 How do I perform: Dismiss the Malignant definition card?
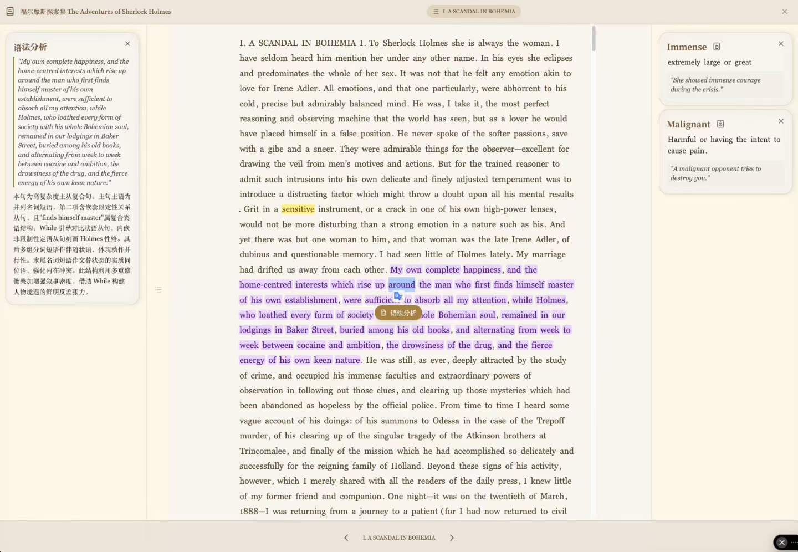click(781, 121)
